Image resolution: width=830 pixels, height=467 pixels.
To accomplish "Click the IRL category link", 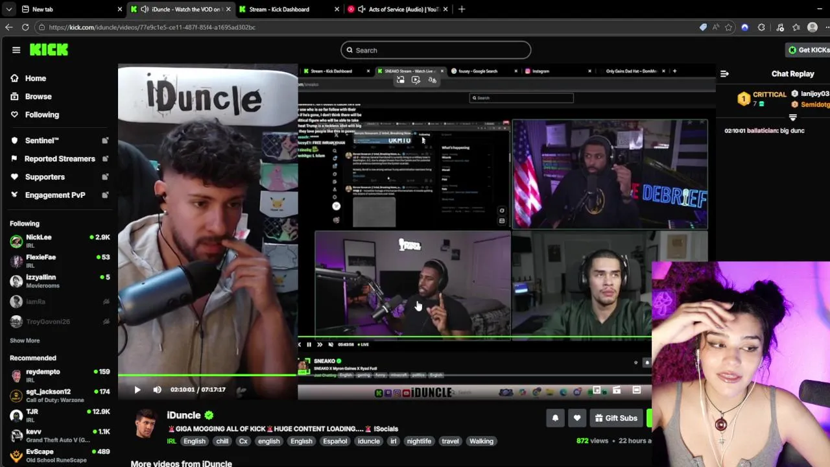I will [x=171, y=441].
